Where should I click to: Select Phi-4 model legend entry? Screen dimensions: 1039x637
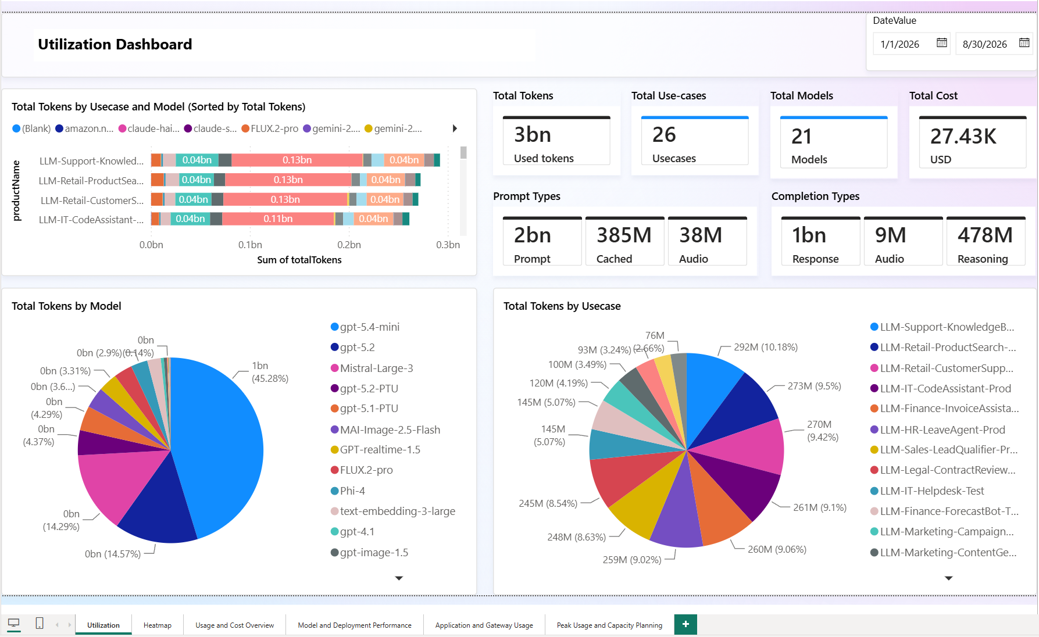click(x=348, y=491)
